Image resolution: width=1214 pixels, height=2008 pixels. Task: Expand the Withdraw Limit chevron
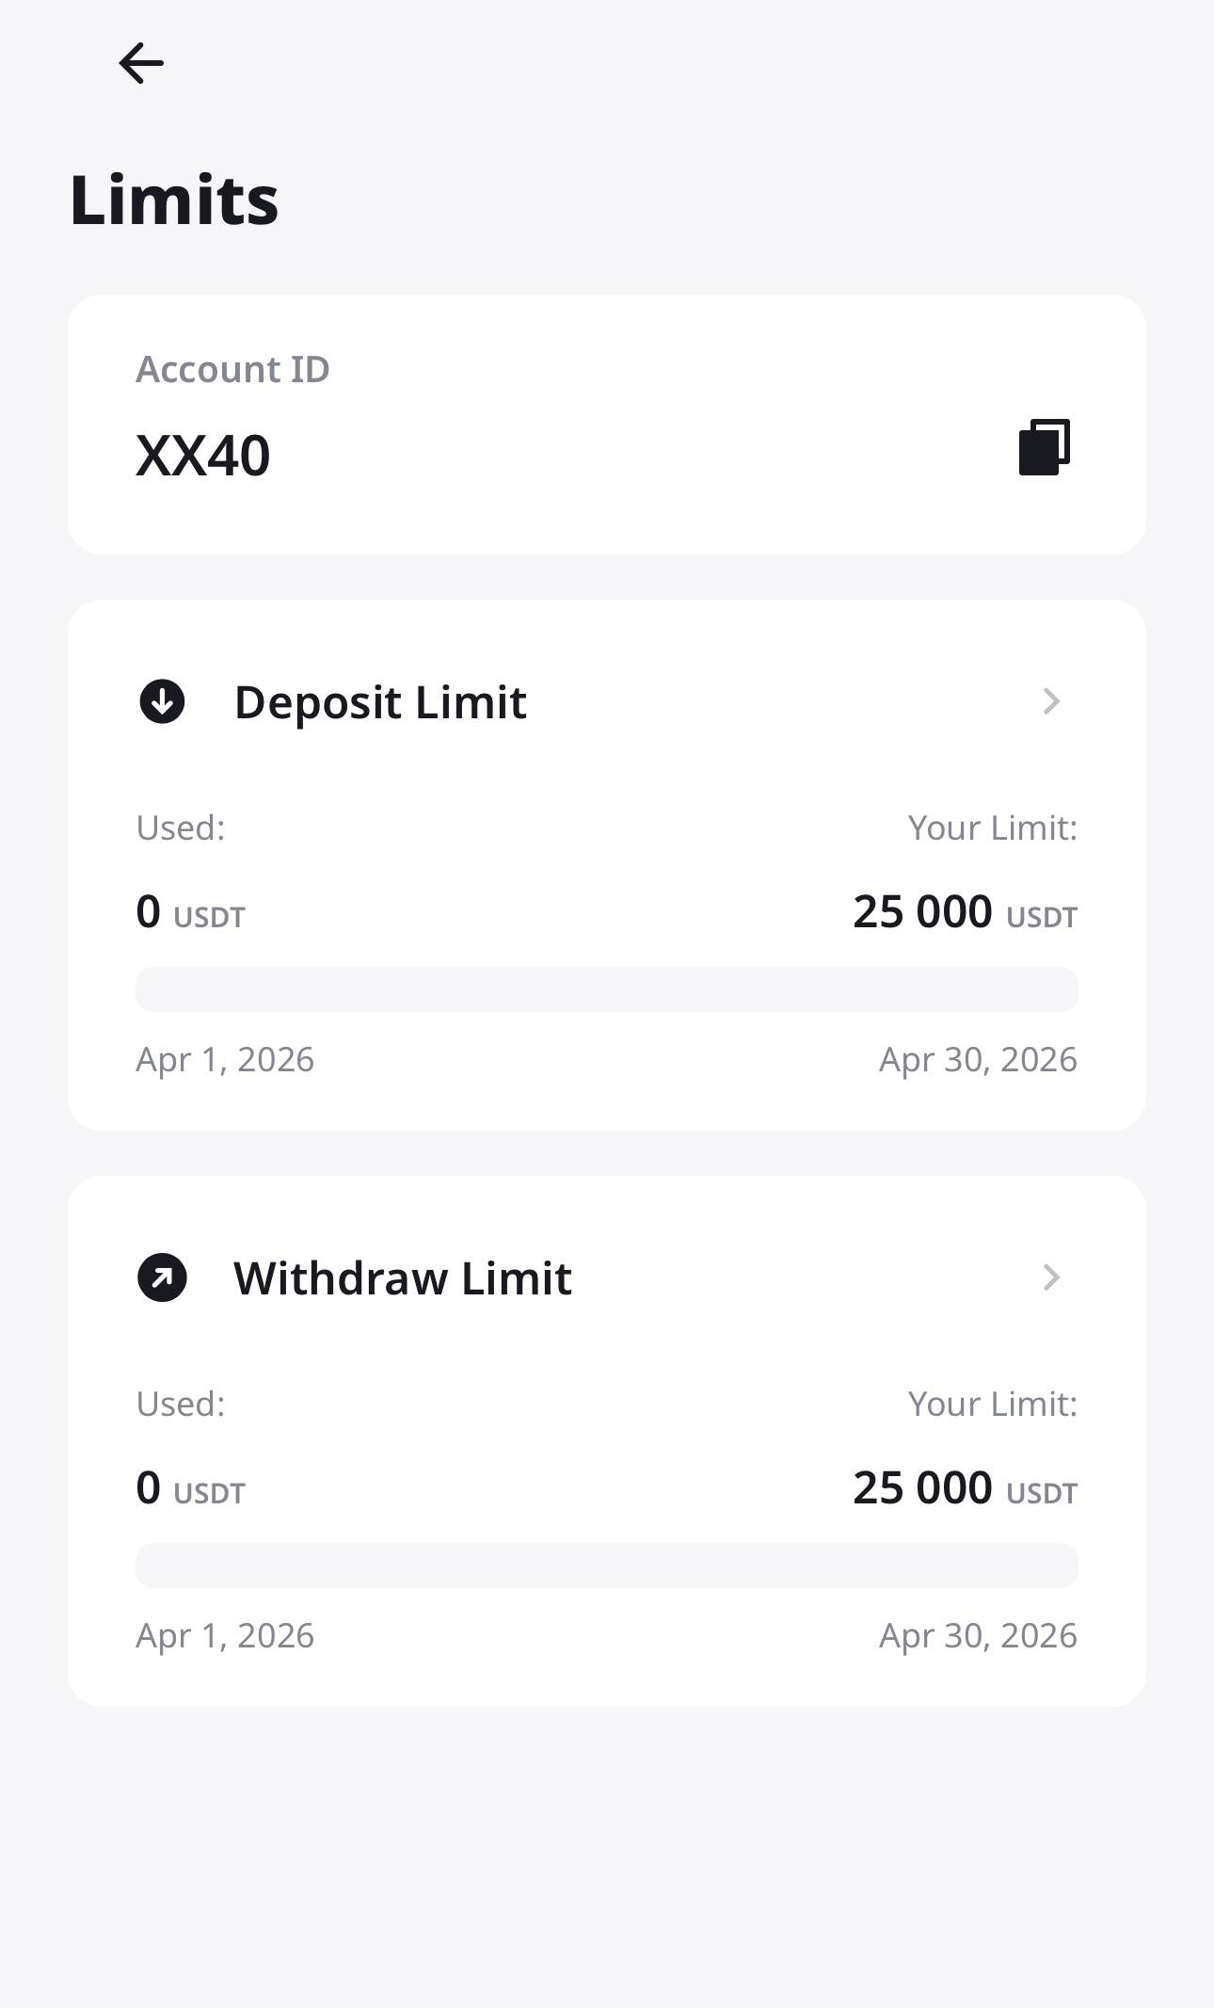point(1051,1277)
